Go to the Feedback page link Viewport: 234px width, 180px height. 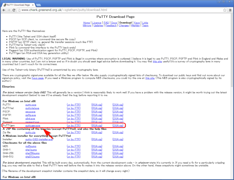click(x=111, y=26)
